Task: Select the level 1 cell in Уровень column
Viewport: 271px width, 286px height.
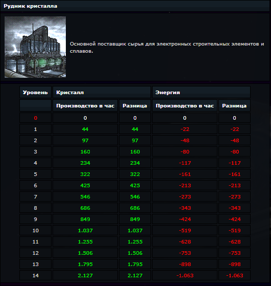Action: (x=35, y=129)
